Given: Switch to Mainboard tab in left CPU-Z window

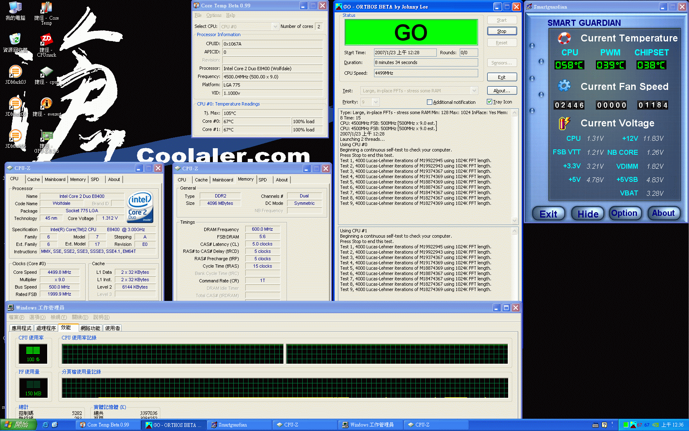Looking at the screenshot, I should 55,179.
